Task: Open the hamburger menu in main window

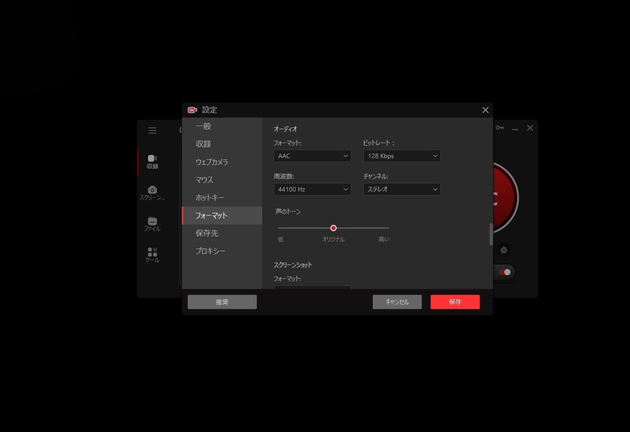Action: tap(152, 131)
